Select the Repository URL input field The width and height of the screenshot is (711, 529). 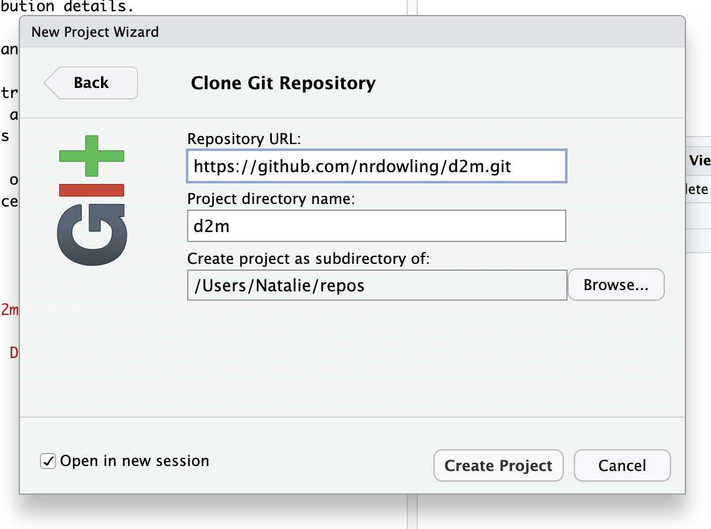tap(376, 166)
